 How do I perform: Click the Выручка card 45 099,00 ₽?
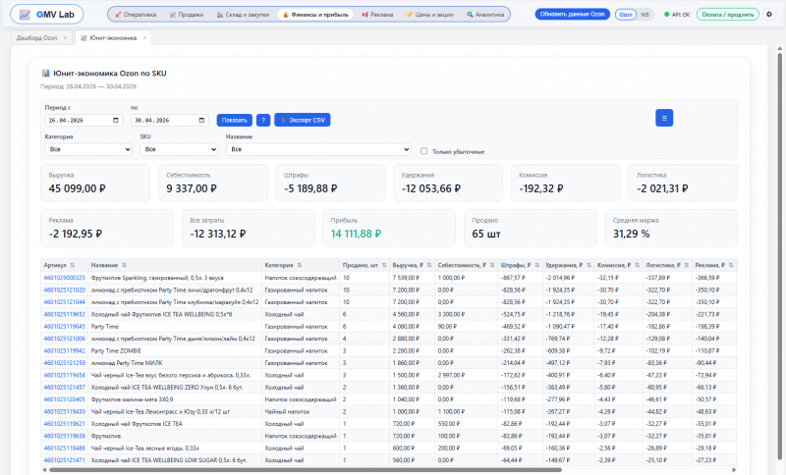pos(95,184)
